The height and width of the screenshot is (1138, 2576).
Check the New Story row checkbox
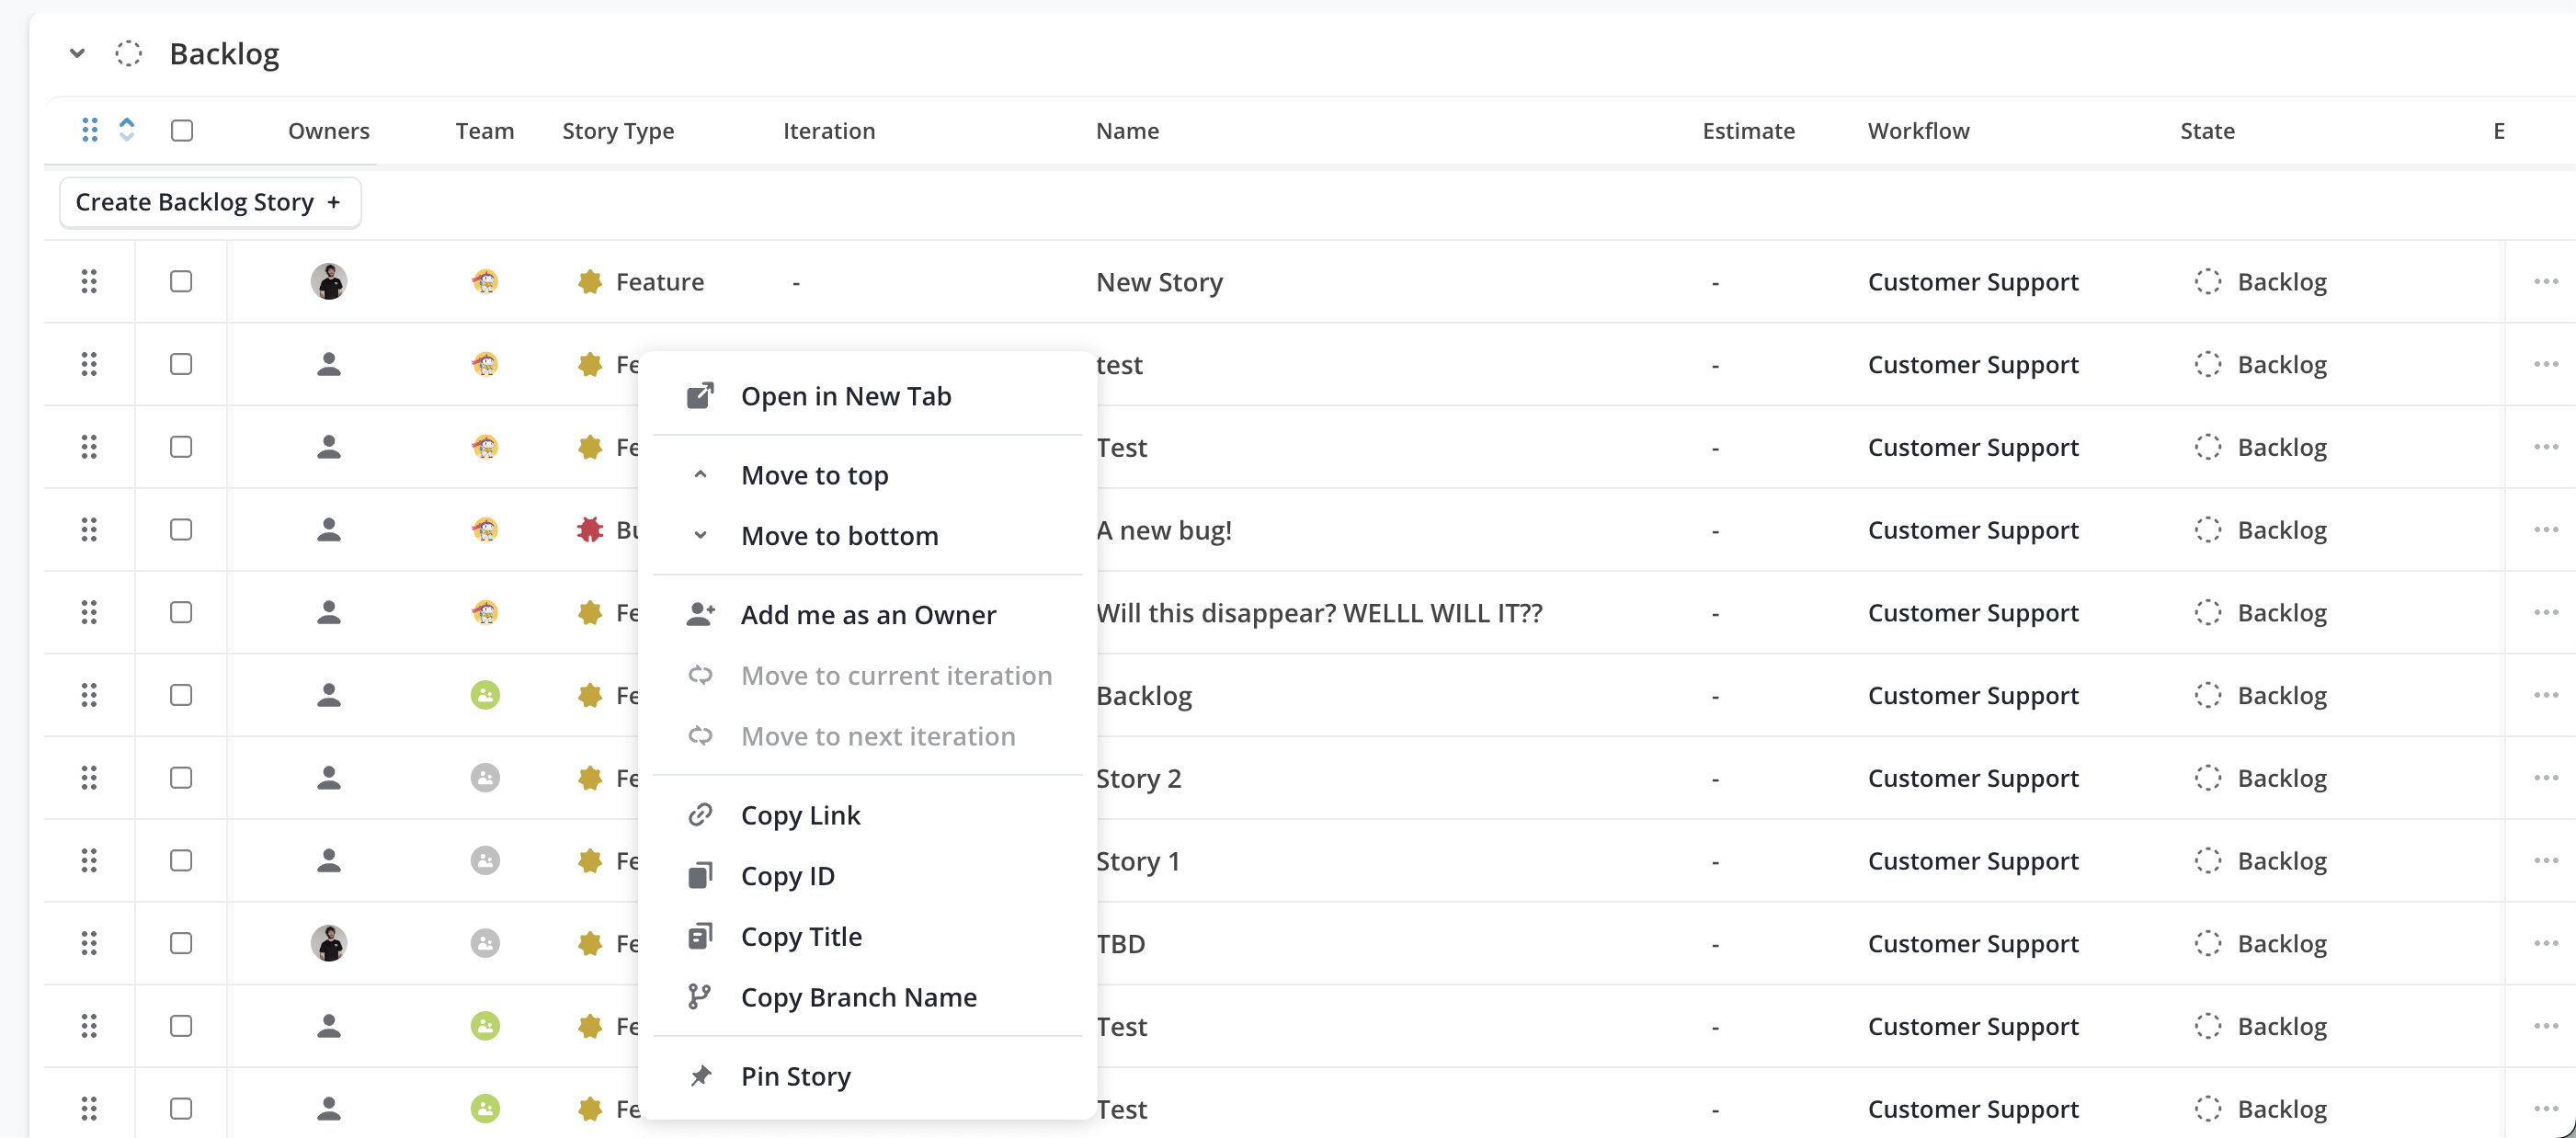pos(181,282)
